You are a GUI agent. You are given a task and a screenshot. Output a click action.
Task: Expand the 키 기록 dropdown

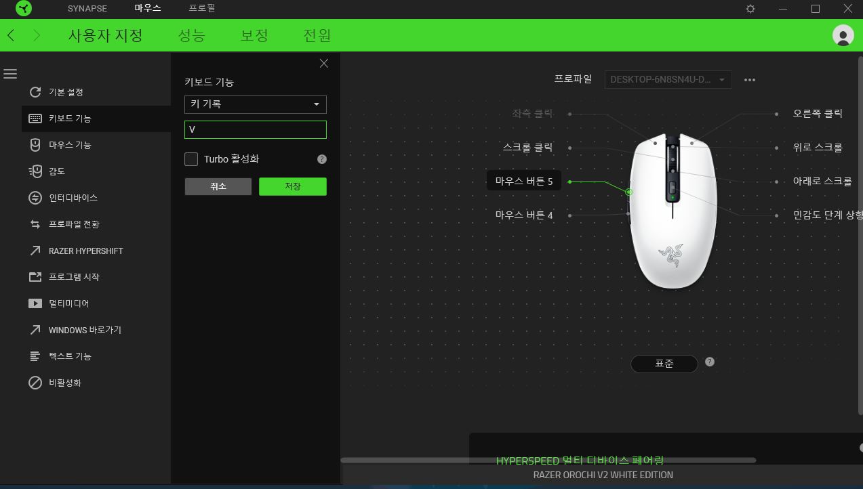[x=256, y=104]
